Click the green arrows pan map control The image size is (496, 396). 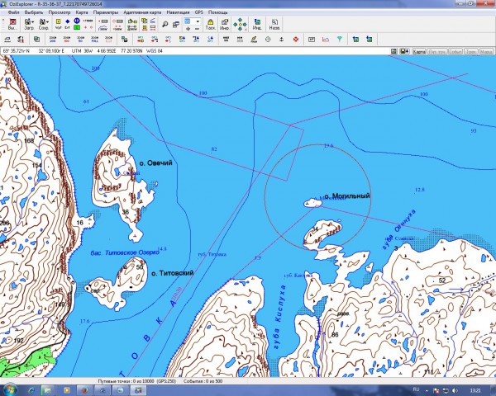click(240, 24)
